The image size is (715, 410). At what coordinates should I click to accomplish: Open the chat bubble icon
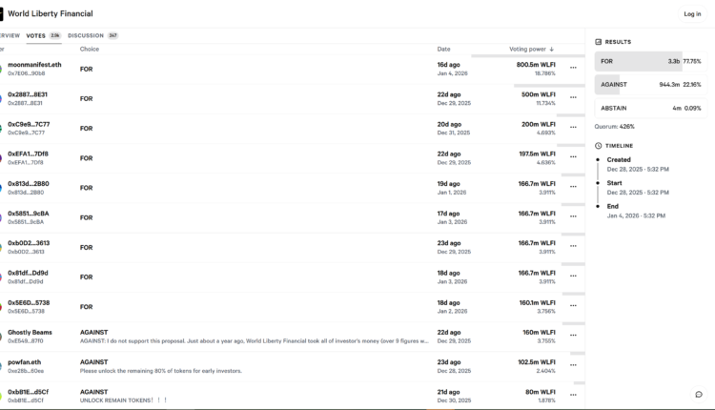click(698, 394)
